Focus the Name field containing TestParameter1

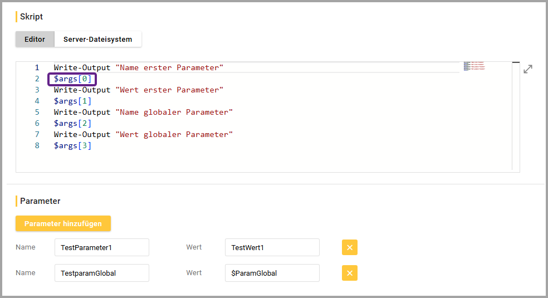[101, 247]
